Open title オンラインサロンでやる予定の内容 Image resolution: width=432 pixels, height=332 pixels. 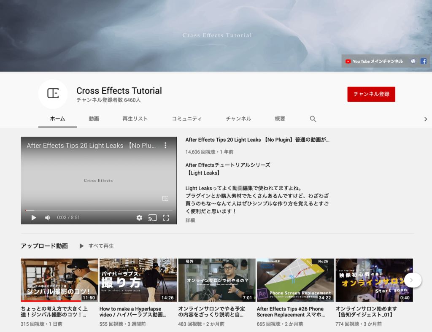click(211, 312)
